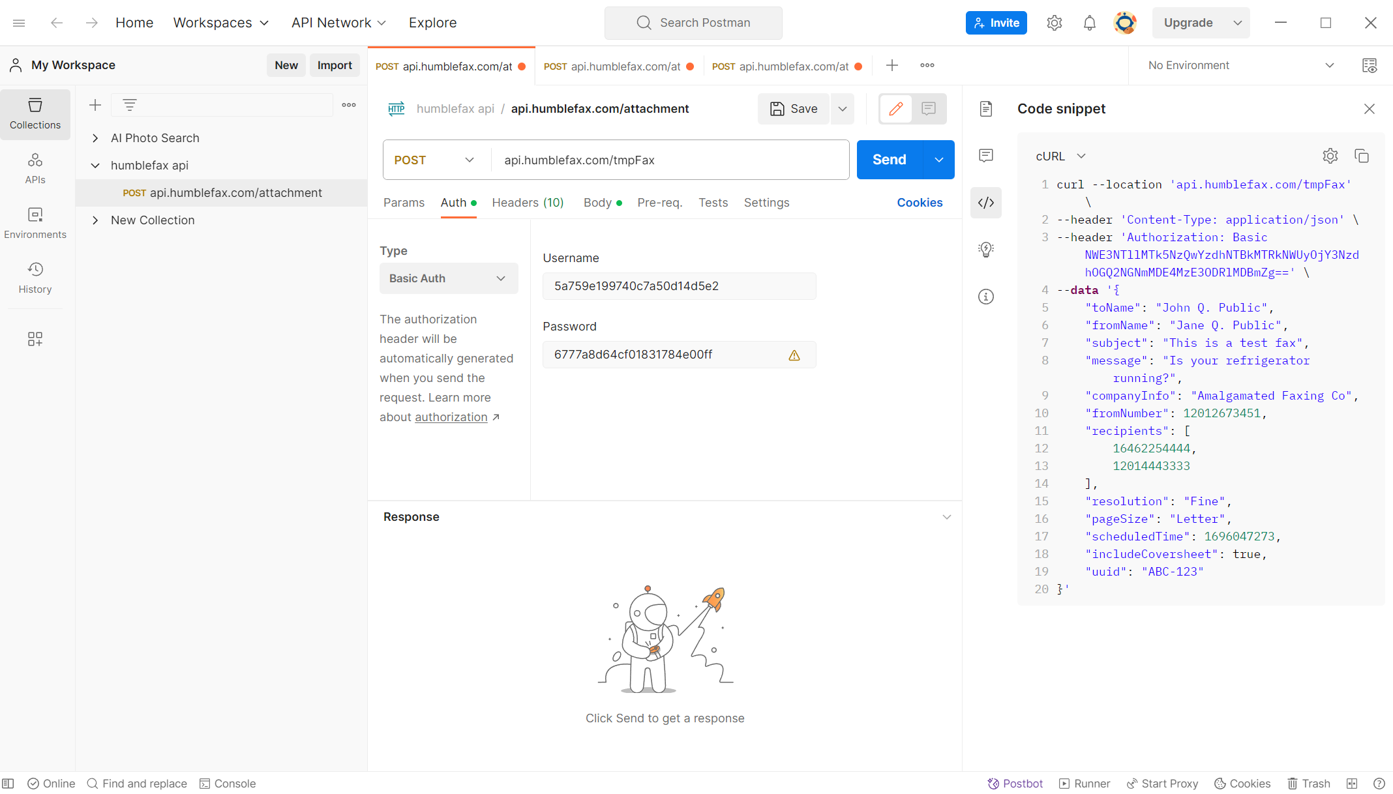This screenshot has width=1393, height=794.
Task: Copy the cURL snippet to clipboard
Action: click(1362, 156)
